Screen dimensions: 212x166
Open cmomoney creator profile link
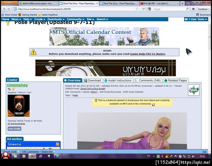(17, 85)
